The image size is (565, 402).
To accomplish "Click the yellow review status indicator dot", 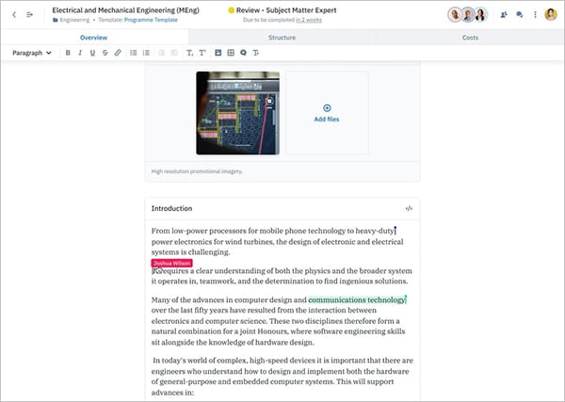I will (x=232, y=10).
